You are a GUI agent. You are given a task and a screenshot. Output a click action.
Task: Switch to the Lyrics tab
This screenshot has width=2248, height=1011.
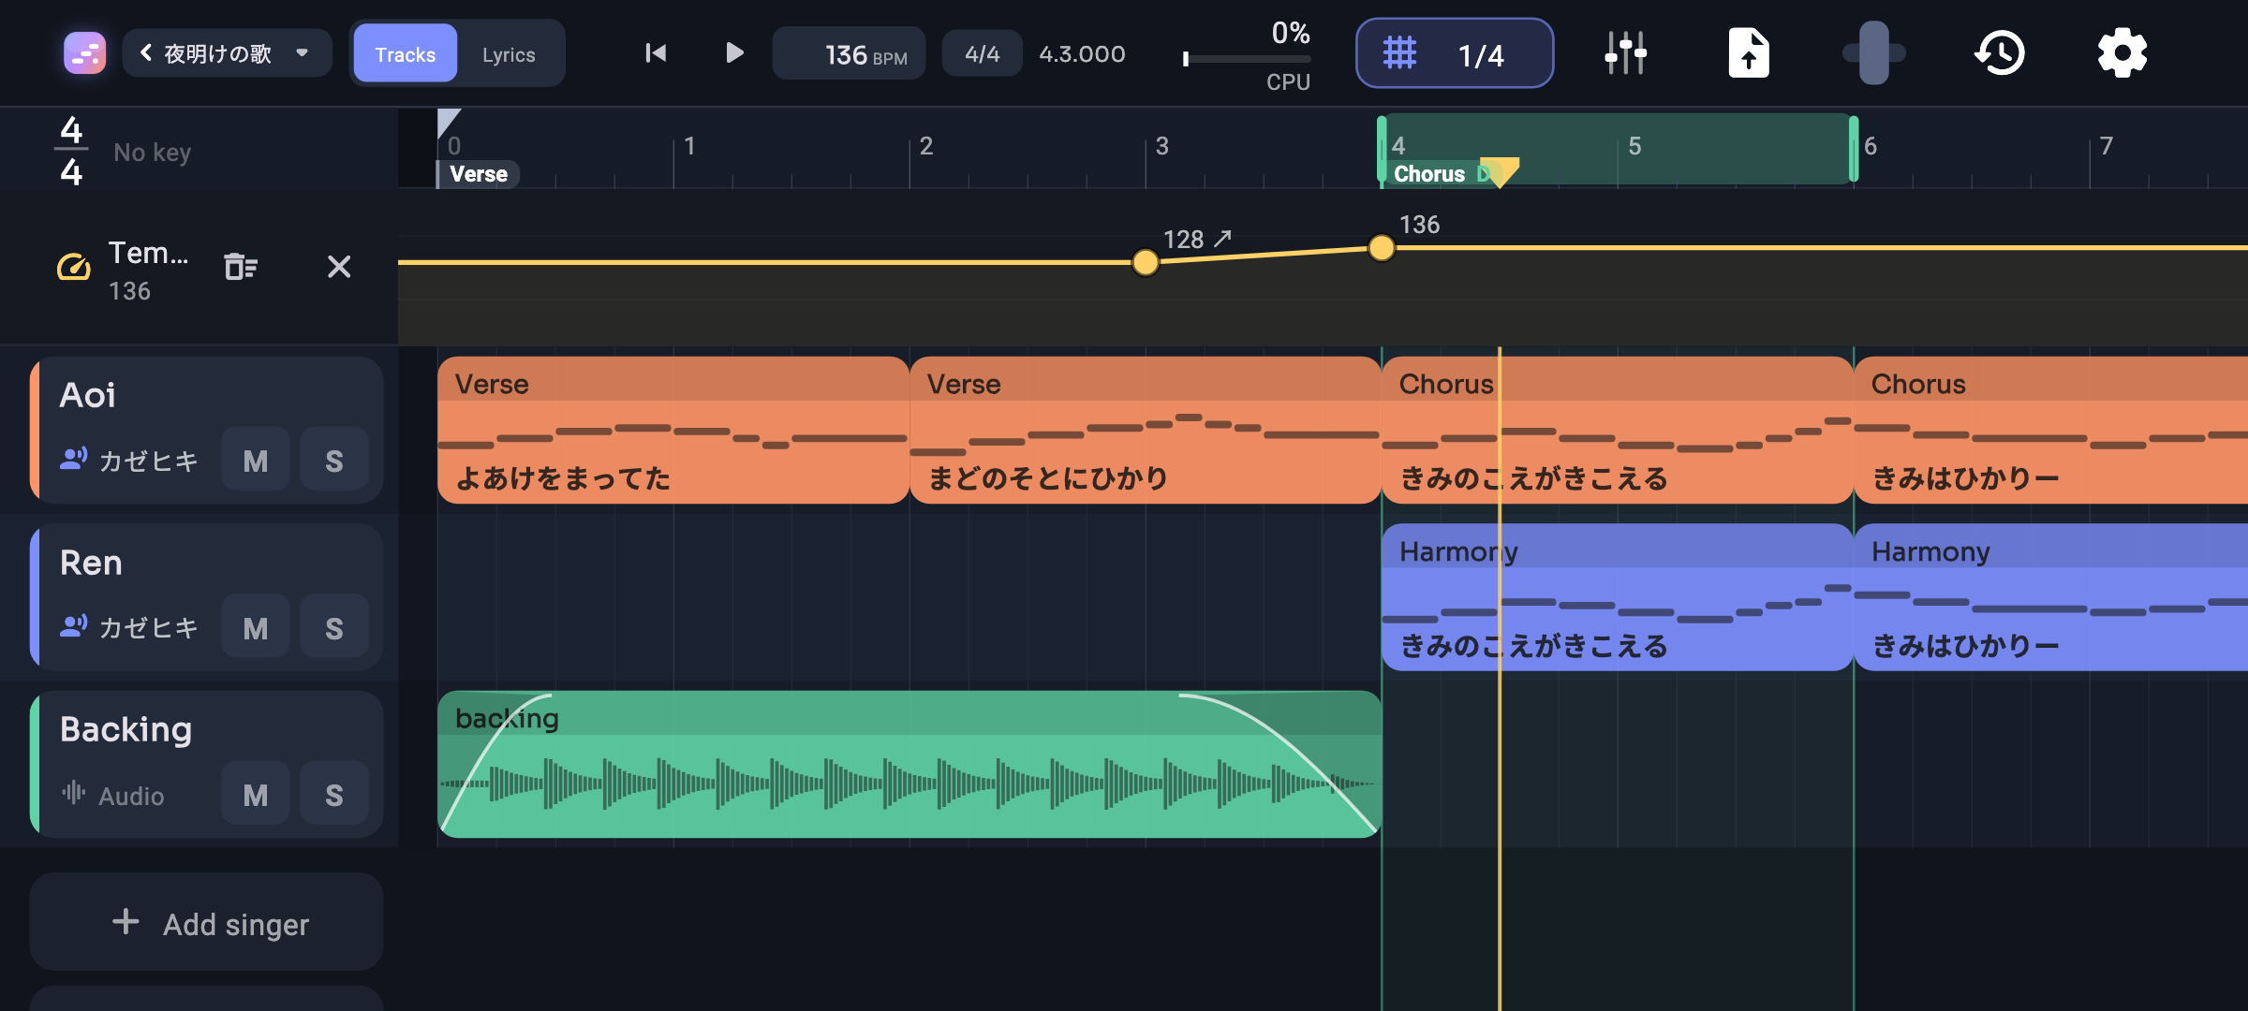[x=509, y=54]
